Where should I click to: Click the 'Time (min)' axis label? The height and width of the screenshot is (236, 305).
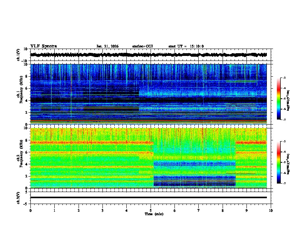tap(154, 214)
